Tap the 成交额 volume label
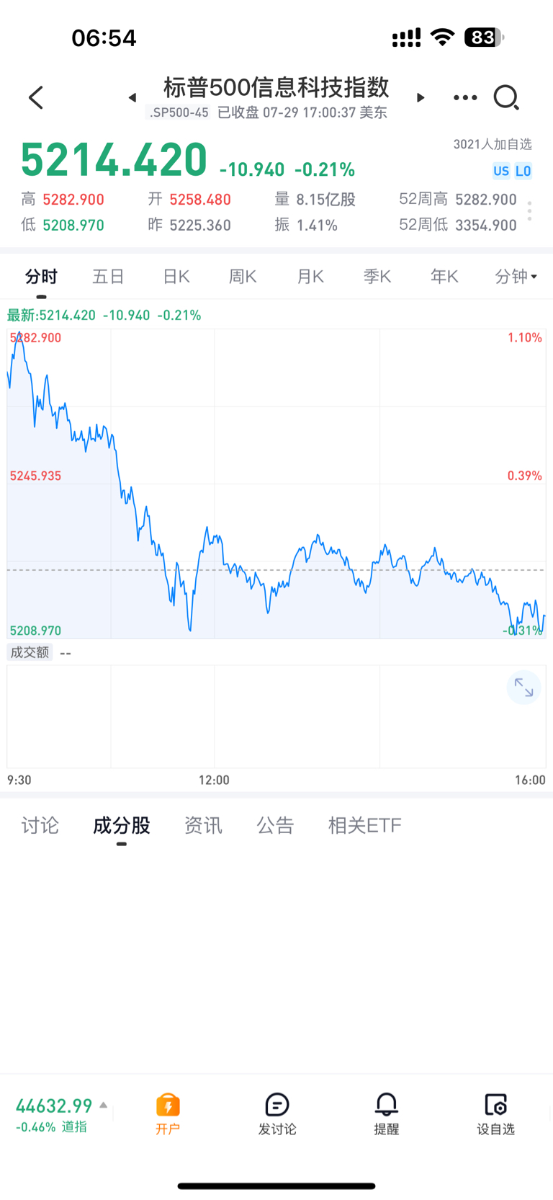Viewport: 553px width, 1200px height. pos(30,652)
